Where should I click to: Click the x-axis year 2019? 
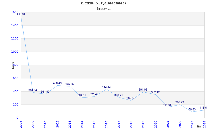click(143, 124)
